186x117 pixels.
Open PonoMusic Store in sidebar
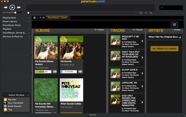click(12, 25)
